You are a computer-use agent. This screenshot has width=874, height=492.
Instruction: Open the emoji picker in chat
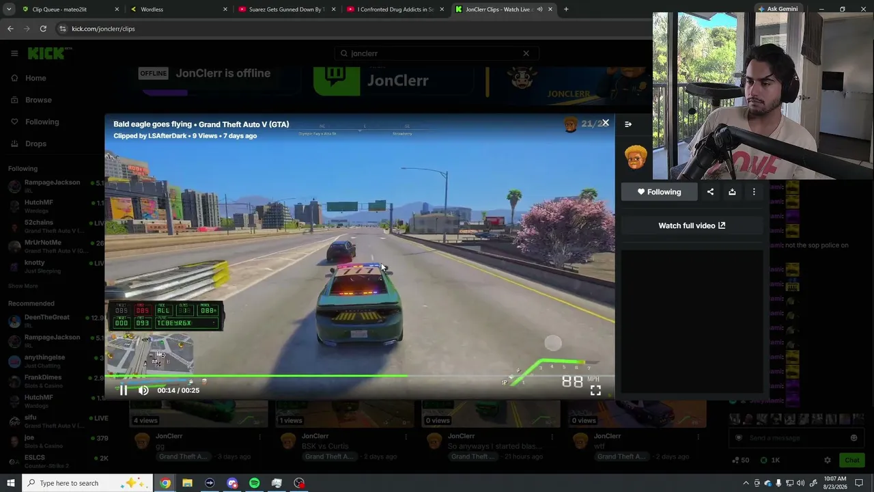click(x=854, y=438)
